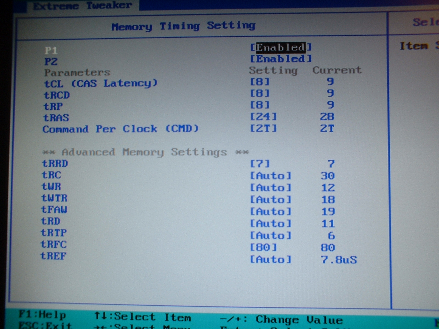Click the Advanced Memory Settings heading
The height and width of the screenshot is (329, 439).
[x=146, y=152]
